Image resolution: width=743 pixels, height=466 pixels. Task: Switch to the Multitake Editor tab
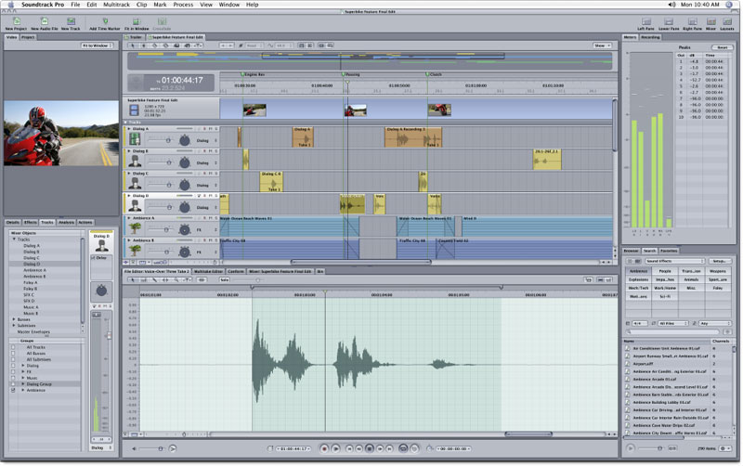point(208,271)
